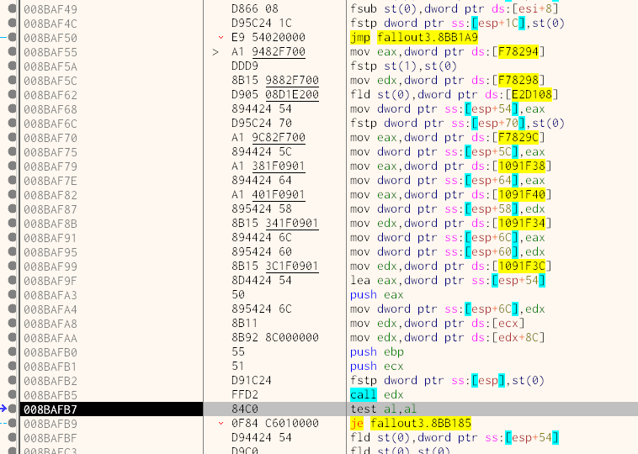Screen dimensions: 638x454
Task: Select address 008BAFA4
Action: click(x=51, y=309)
